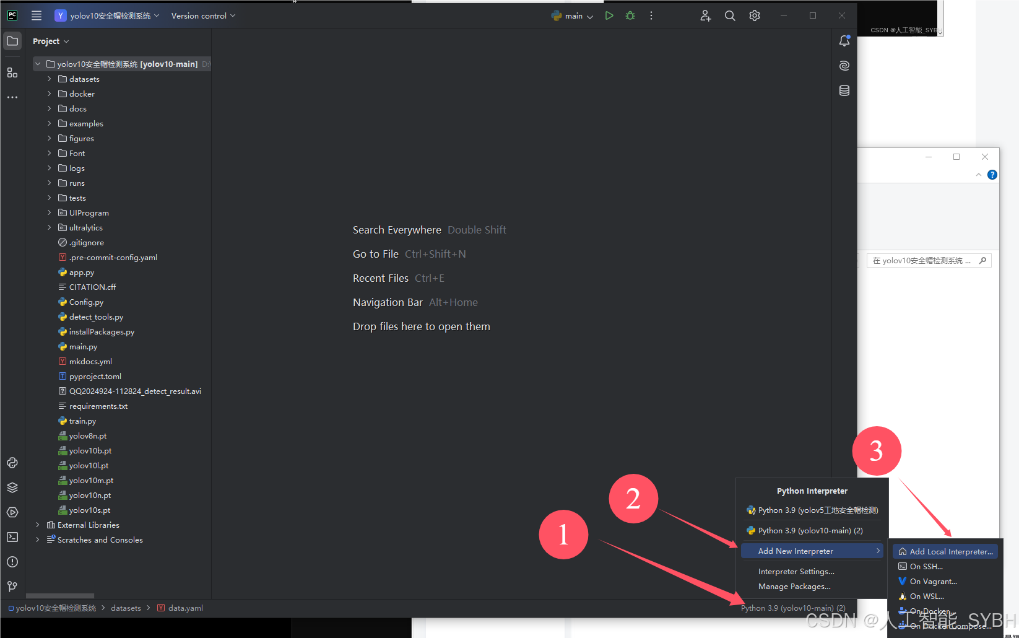Expand External Libraries node
Viewport: 1019px width, 638px height.
point(38,525)
